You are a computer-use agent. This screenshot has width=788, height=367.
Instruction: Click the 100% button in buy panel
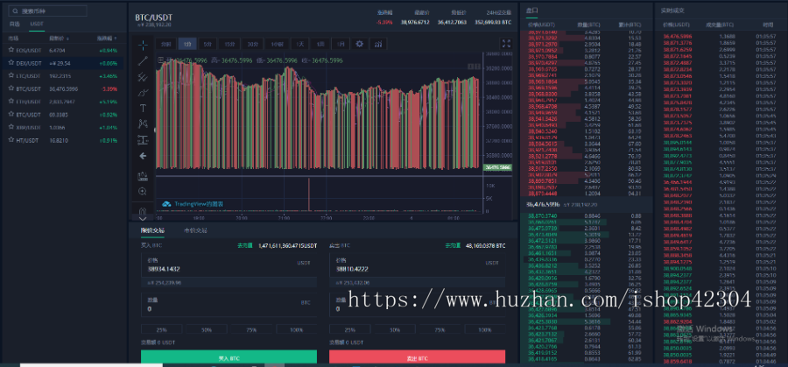(297, 330)
